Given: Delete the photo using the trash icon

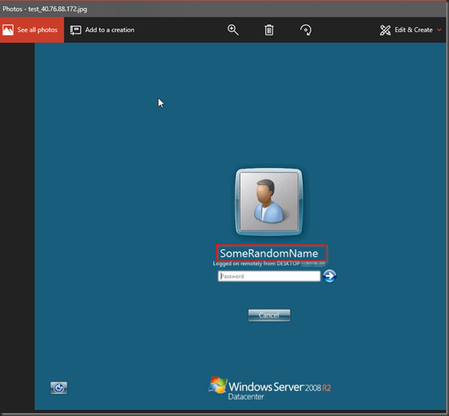Looking at the screenshot, I should tap(269, 30).
